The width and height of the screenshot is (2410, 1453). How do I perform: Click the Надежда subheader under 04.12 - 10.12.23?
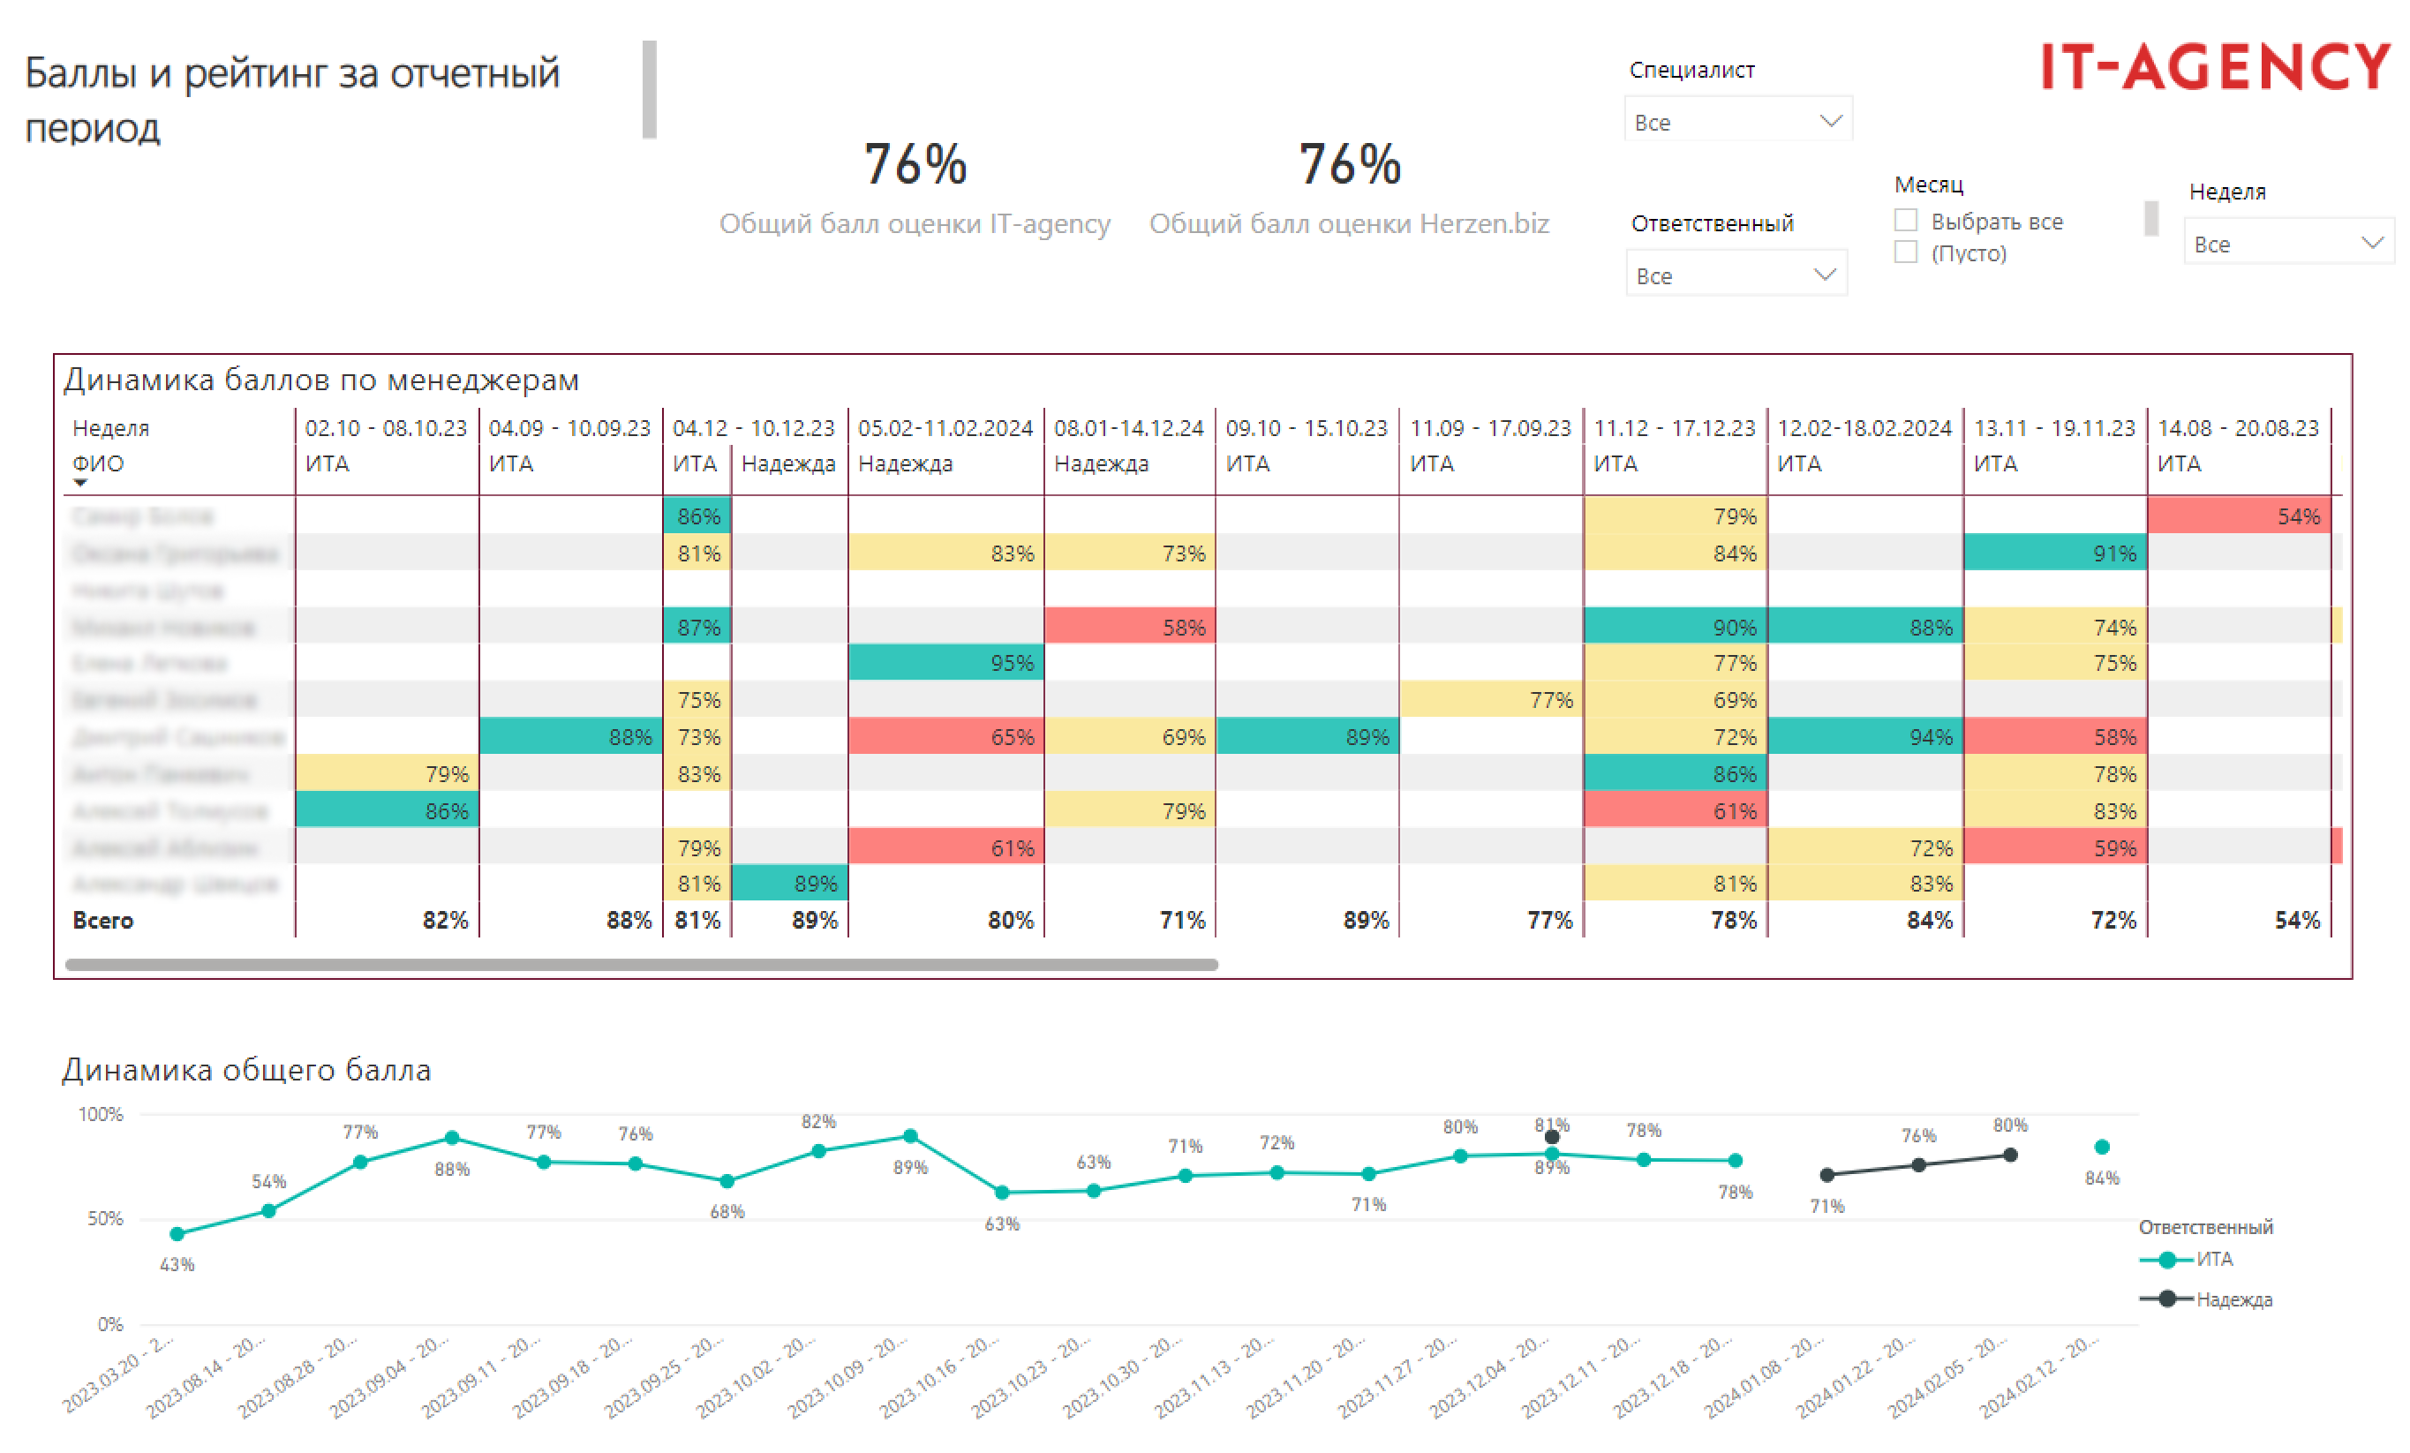tap(788, 463)
